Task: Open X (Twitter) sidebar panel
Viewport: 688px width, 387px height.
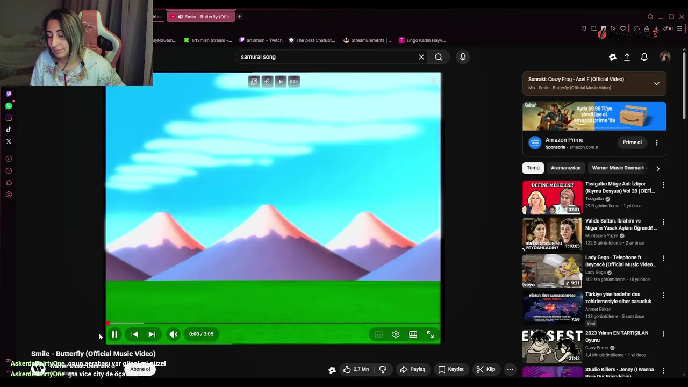Action: click(x=9, y=141)
